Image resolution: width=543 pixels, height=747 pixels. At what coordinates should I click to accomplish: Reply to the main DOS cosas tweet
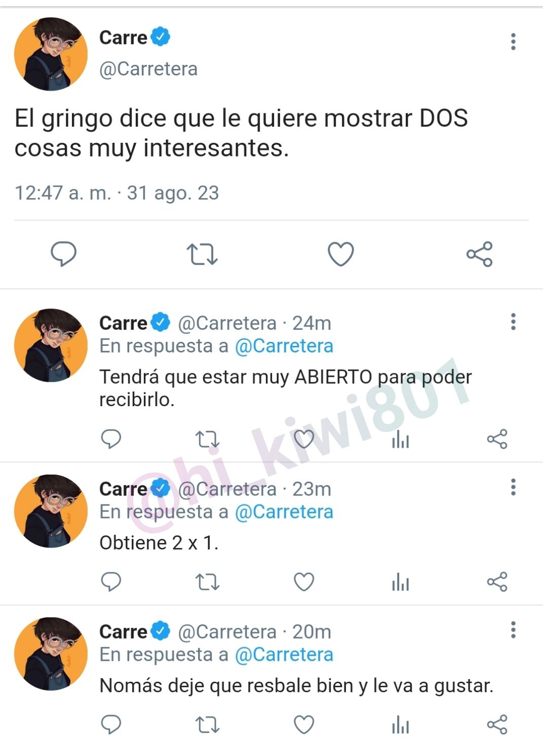[x=63, y=254]
